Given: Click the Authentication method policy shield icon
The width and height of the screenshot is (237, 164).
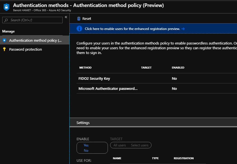Looking at the screenshot, I should pyautogui.click(x=4, y=40).
